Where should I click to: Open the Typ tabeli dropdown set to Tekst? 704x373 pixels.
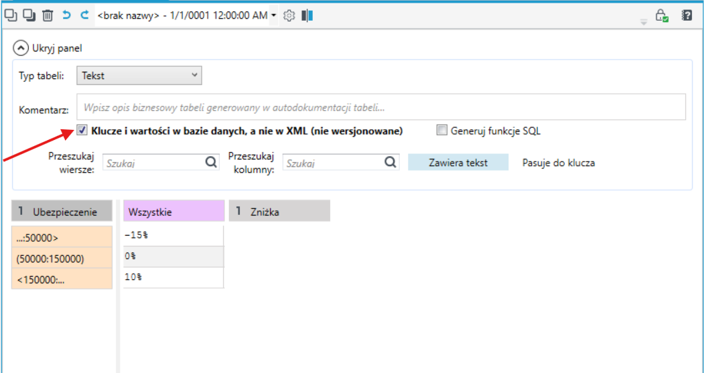[139, 76]
